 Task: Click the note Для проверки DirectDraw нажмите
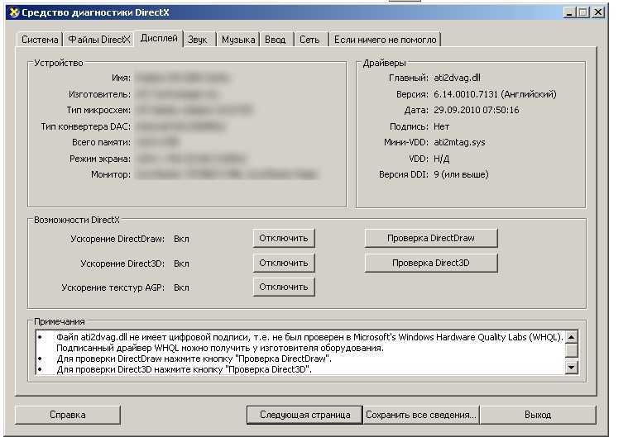pyautogui.click(x=194, y=359)
